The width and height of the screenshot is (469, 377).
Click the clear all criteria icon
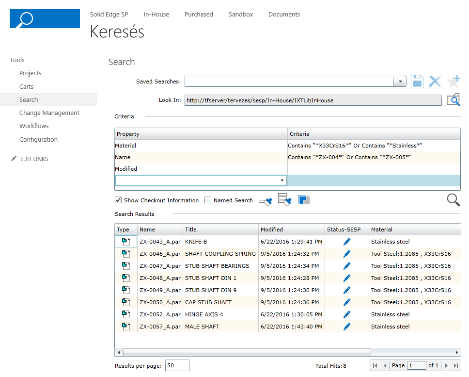pyautogui.click(x=284, y=200)
